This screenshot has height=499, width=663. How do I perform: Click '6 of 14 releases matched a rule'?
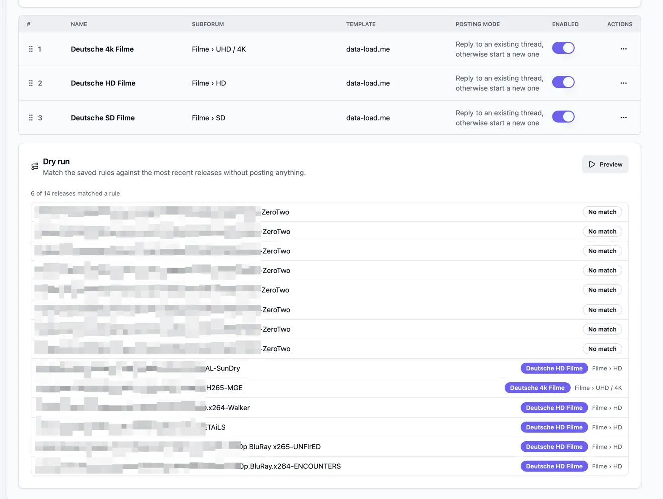[75, 193]
